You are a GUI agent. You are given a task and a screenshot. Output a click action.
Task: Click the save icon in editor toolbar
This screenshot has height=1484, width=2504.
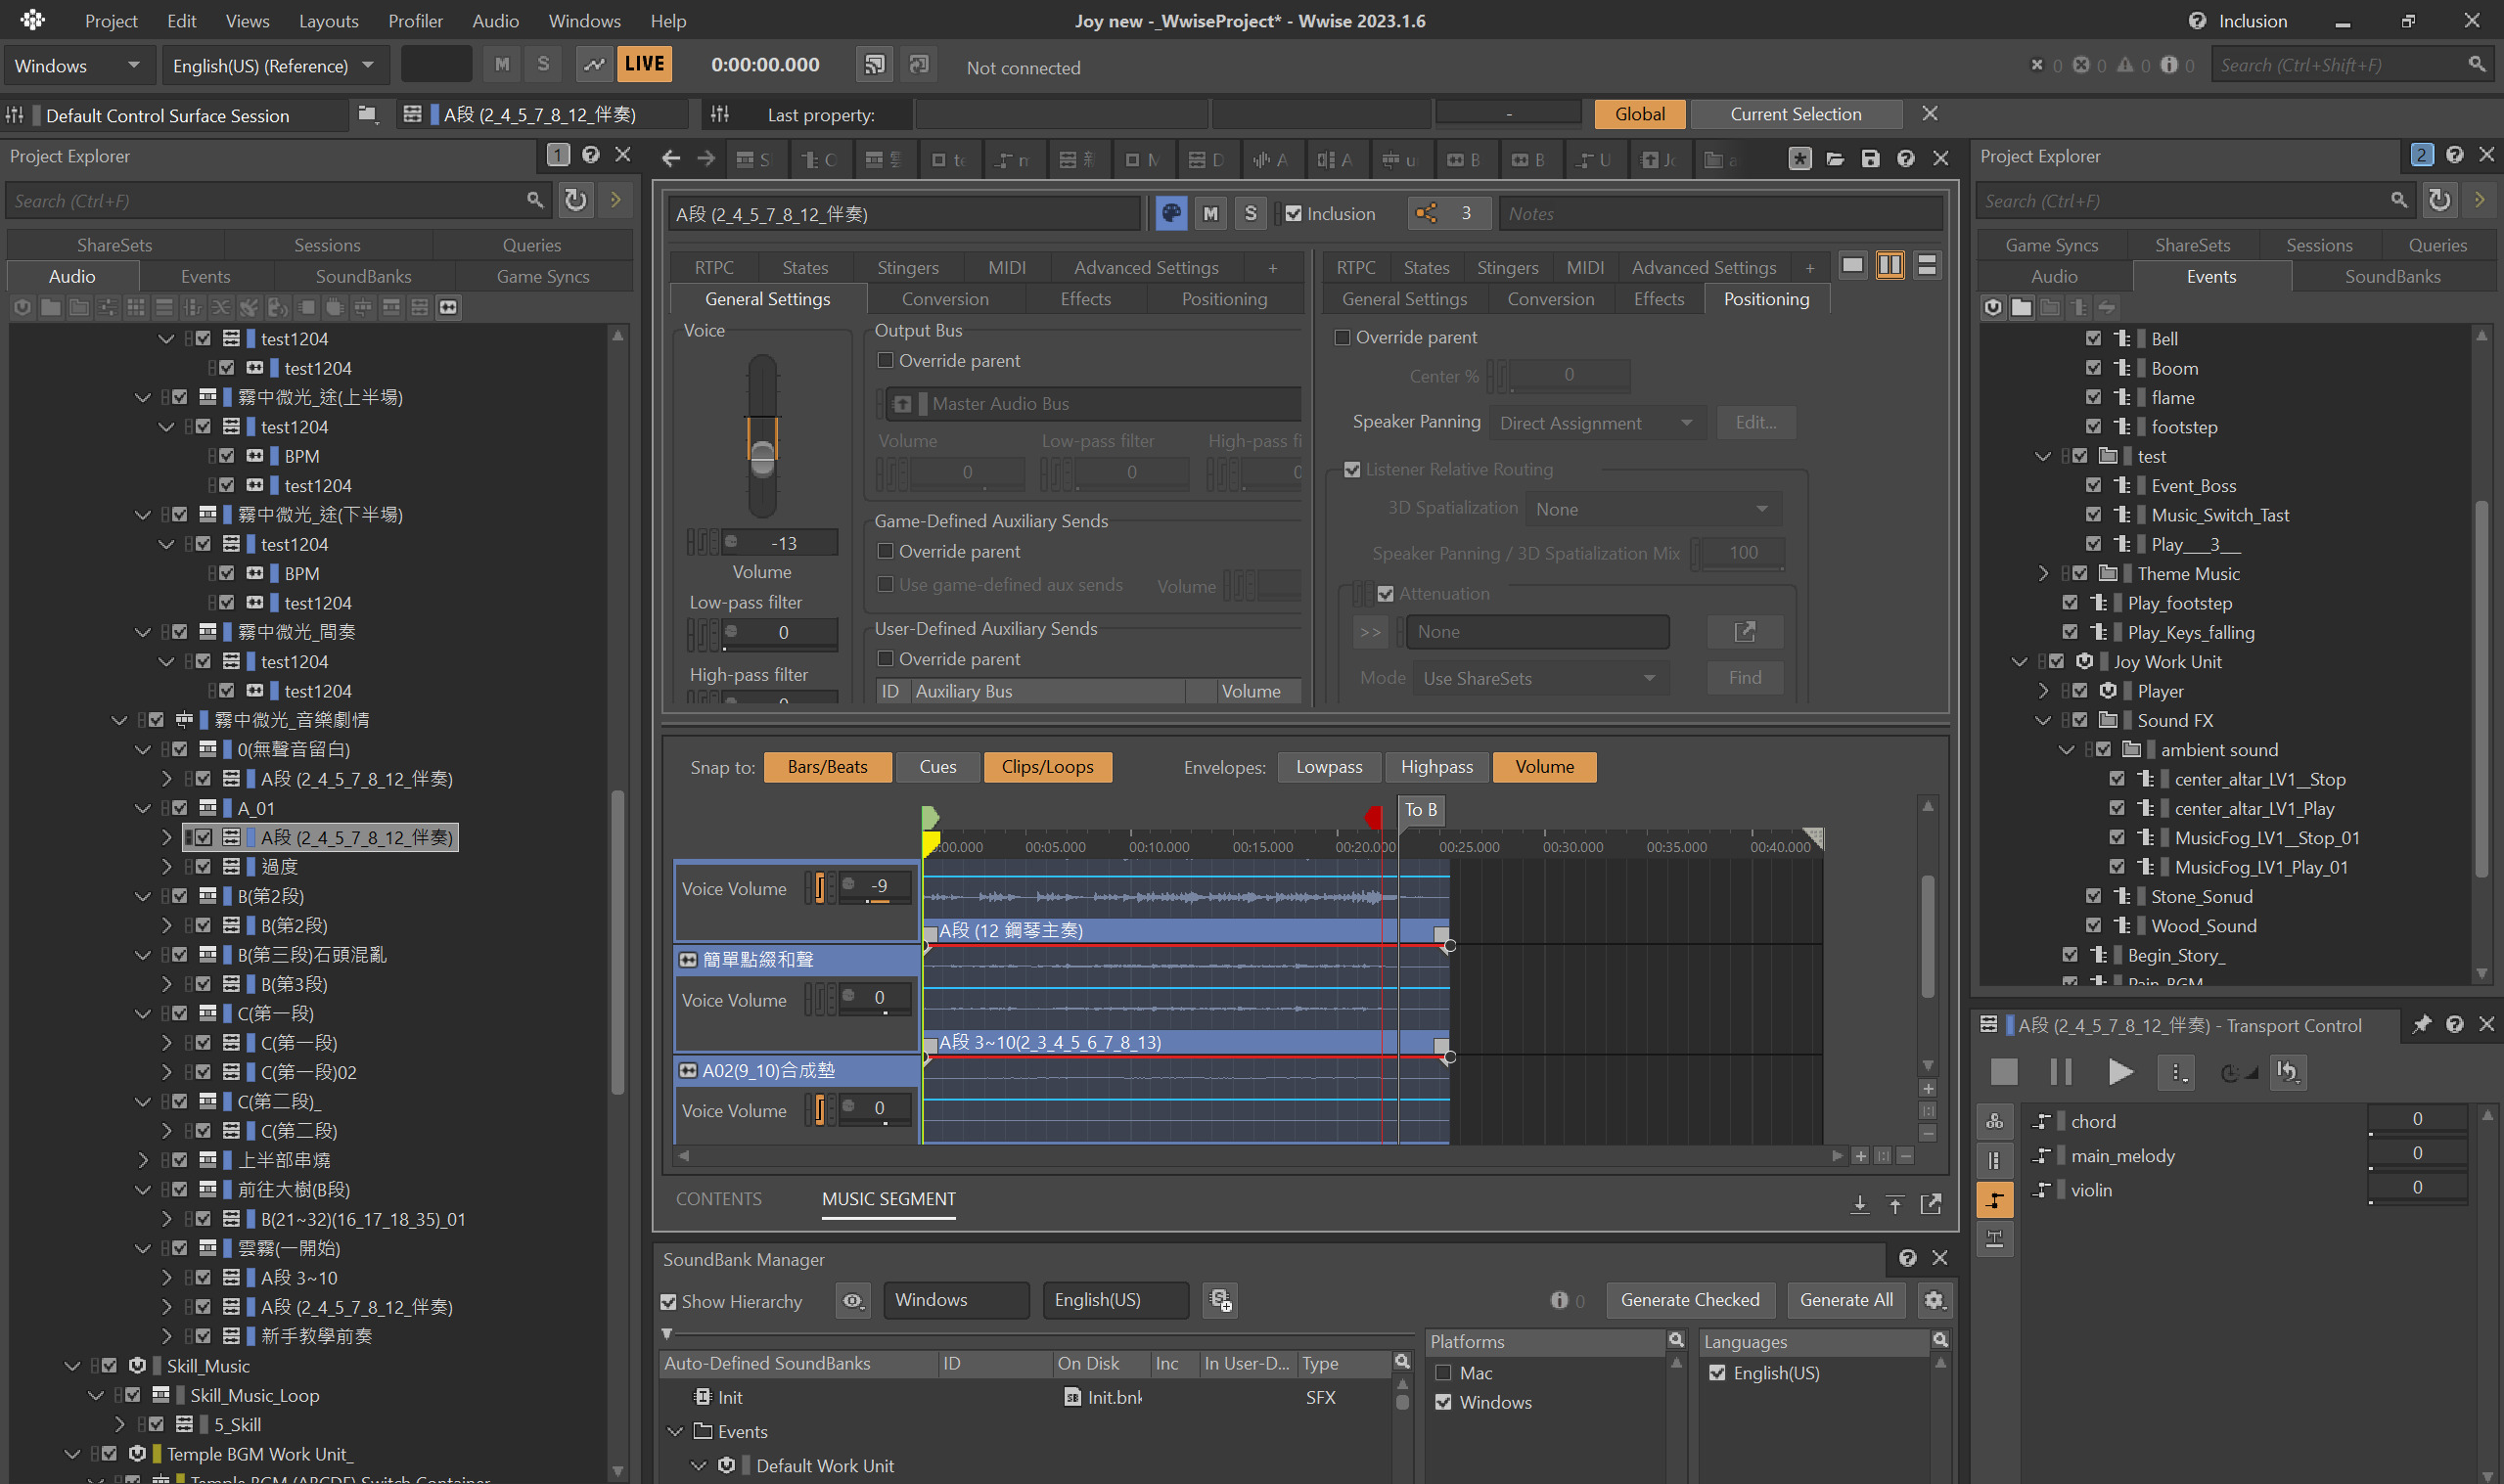1870,159
